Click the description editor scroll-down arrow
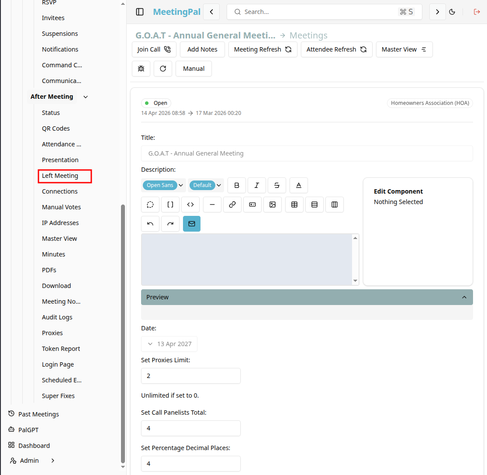 pyautogui.click(x=355, y=281)
